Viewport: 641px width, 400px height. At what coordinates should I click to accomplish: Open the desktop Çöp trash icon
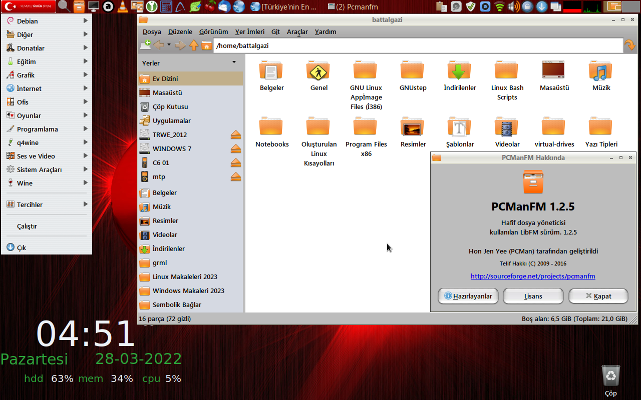click(611, 376)
